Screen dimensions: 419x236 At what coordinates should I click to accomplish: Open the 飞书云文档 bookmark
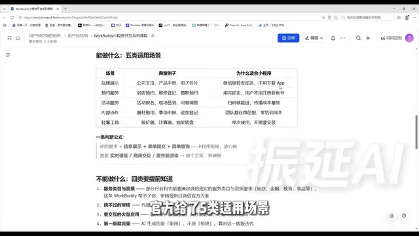pyautogui.click(x=271, y=25)
